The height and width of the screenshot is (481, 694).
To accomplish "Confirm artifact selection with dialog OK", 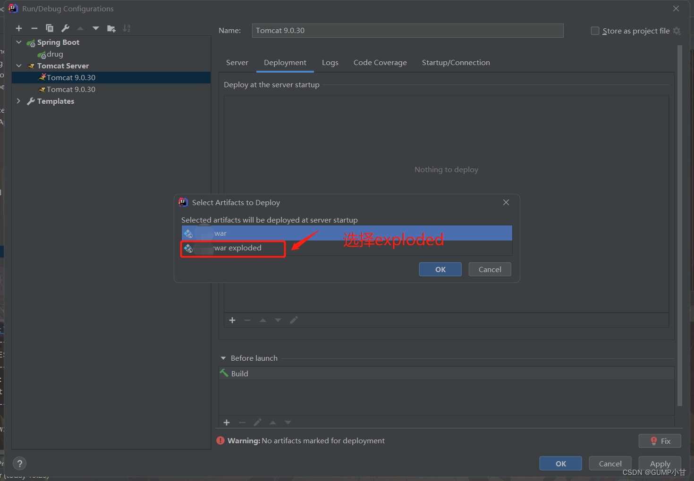I will (x=440, y=269).
